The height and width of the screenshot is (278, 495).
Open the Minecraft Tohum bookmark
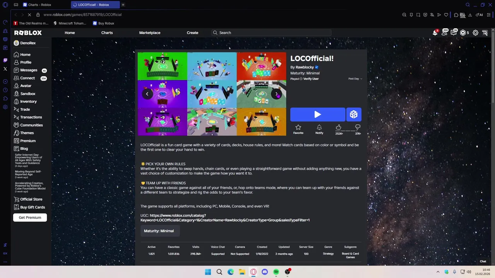(x=70, y=23)
